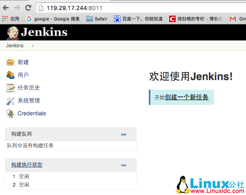Viewport: 246px width, 195px height.
Task: Go back using the browser back arrow
Action: point(6,8)
